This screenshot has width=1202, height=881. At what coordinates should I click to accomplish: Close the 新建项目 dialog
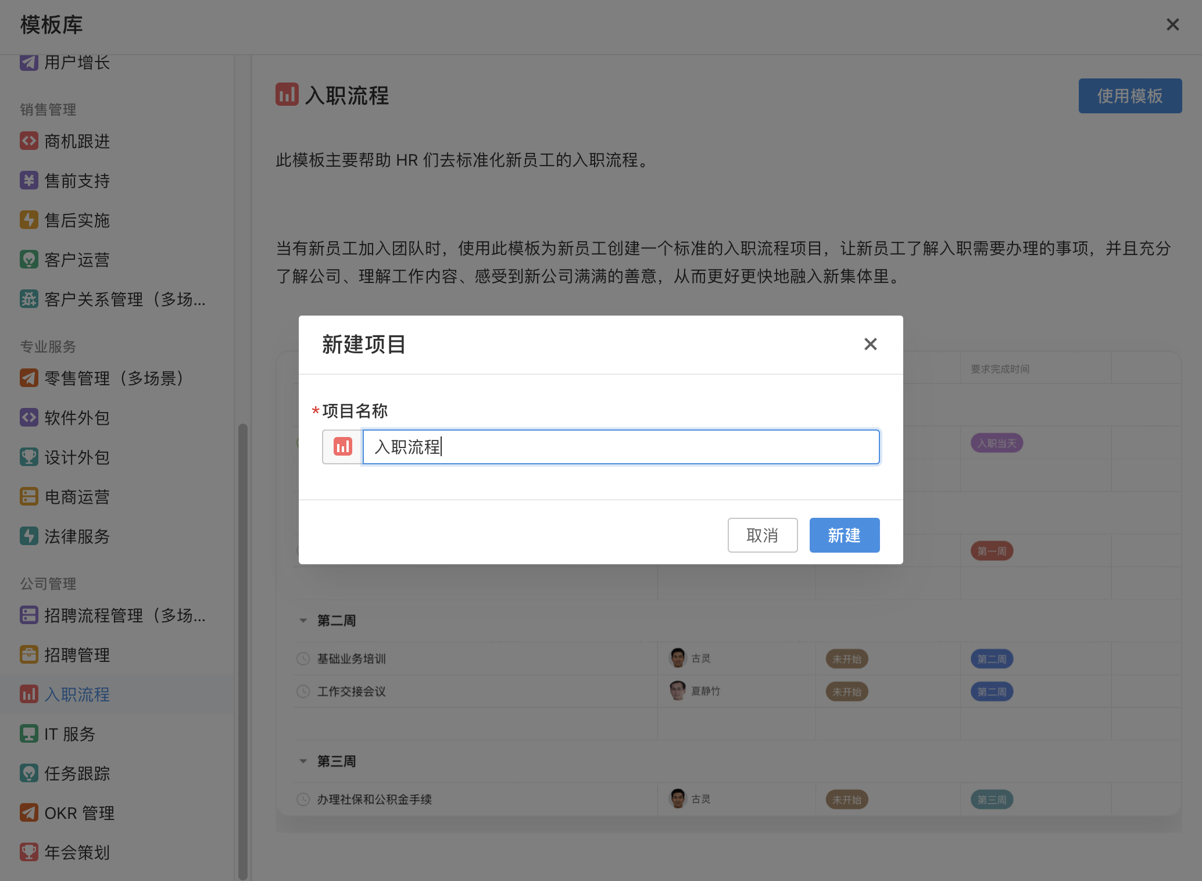[870, 344]
